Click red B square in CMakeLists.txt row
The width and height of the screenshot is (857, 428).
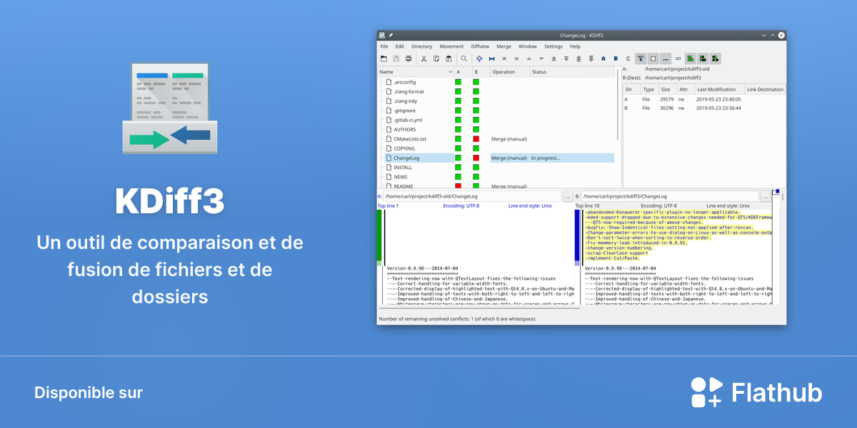[x=476, y=139]
